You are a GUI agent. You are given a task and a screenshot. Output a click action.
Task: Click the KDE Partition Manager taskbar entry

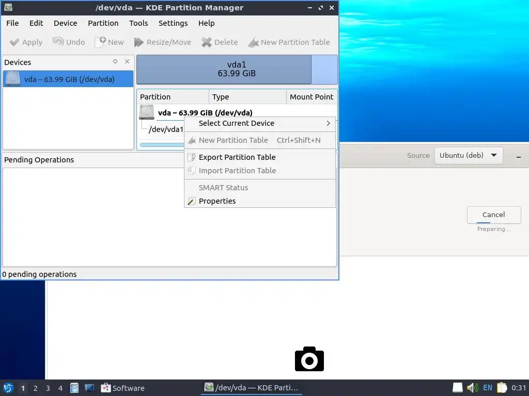click(x=252, y=388)
